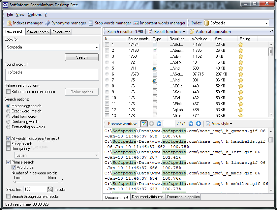Click the star rating for result 12

[x=241, y=110]
